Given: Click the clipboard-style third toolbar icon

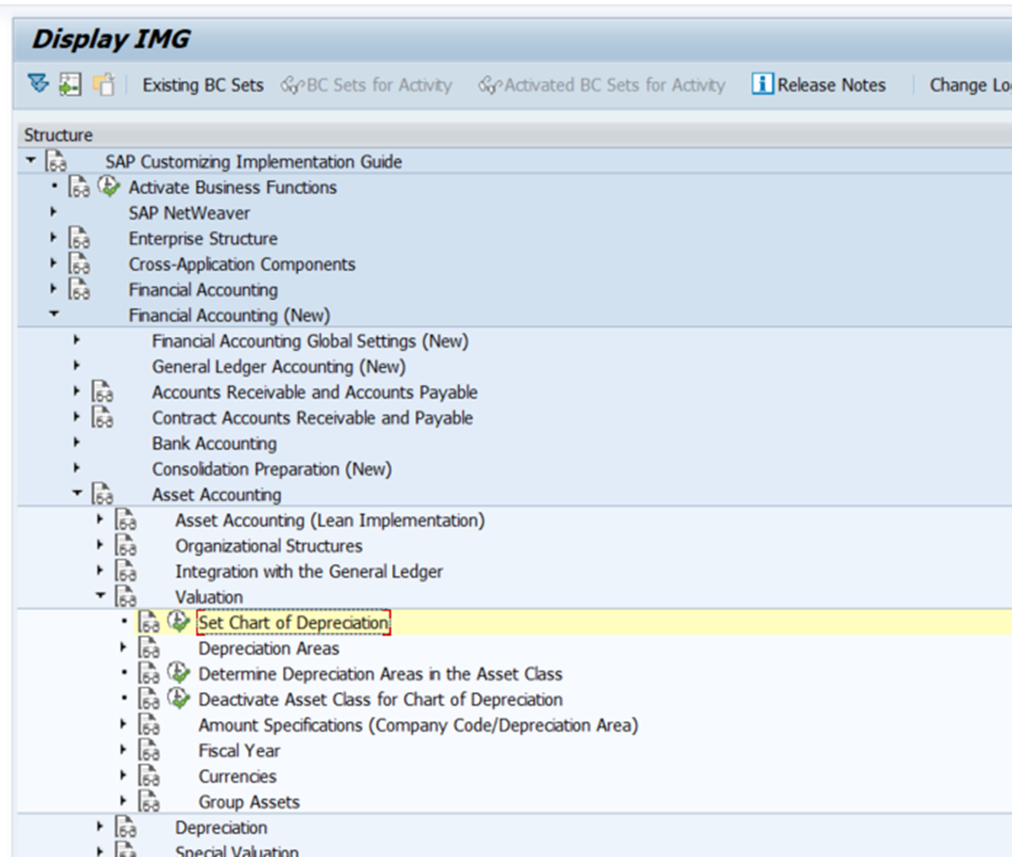Looking at the screenshot, I should pos(102,85).
